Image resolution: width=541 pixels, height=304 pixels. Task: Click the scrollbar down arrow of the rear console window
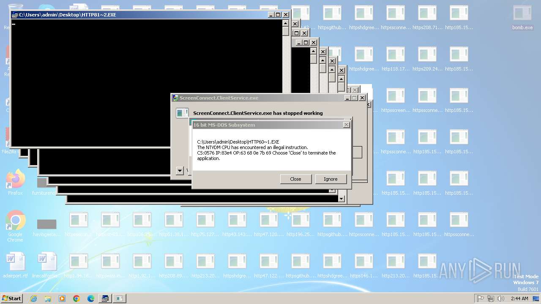coord(342,198)
